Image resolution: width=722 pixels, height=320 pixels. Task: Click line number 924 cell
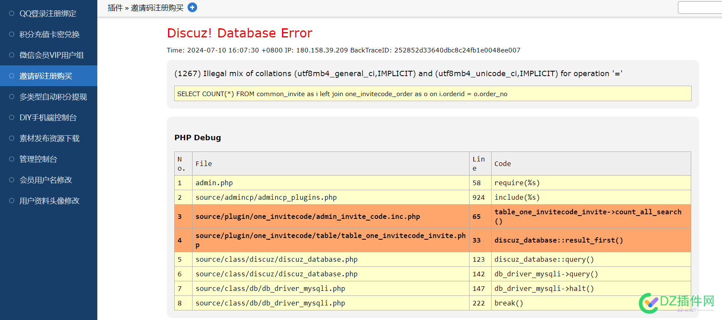coord(480,197)
